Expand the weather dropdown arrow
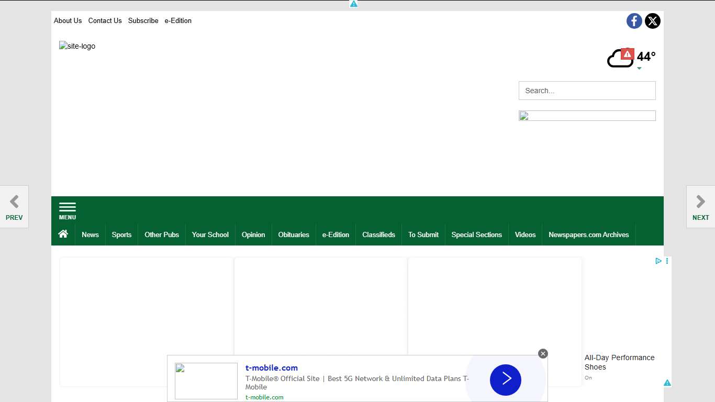Screen dimensions: 715x402 (x=639, y=68)
